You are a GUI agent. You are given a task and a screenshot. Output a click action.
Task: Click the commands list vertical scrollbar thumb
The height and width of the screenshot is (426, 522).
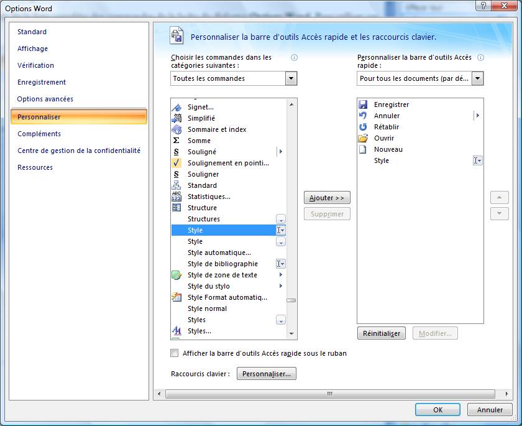tap(291, 300)
